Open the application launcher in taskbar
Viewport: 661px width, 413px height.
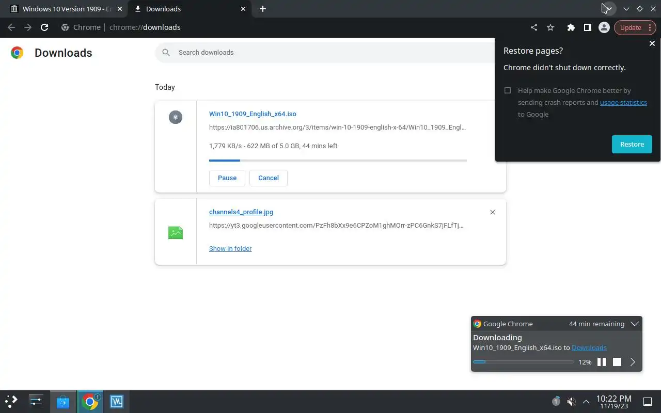11,401
